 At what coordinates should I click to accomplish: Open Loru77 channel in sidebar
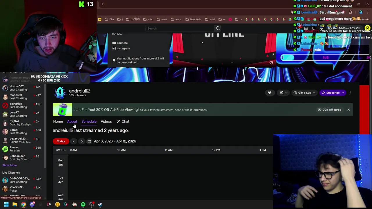[x=22, y=114]
